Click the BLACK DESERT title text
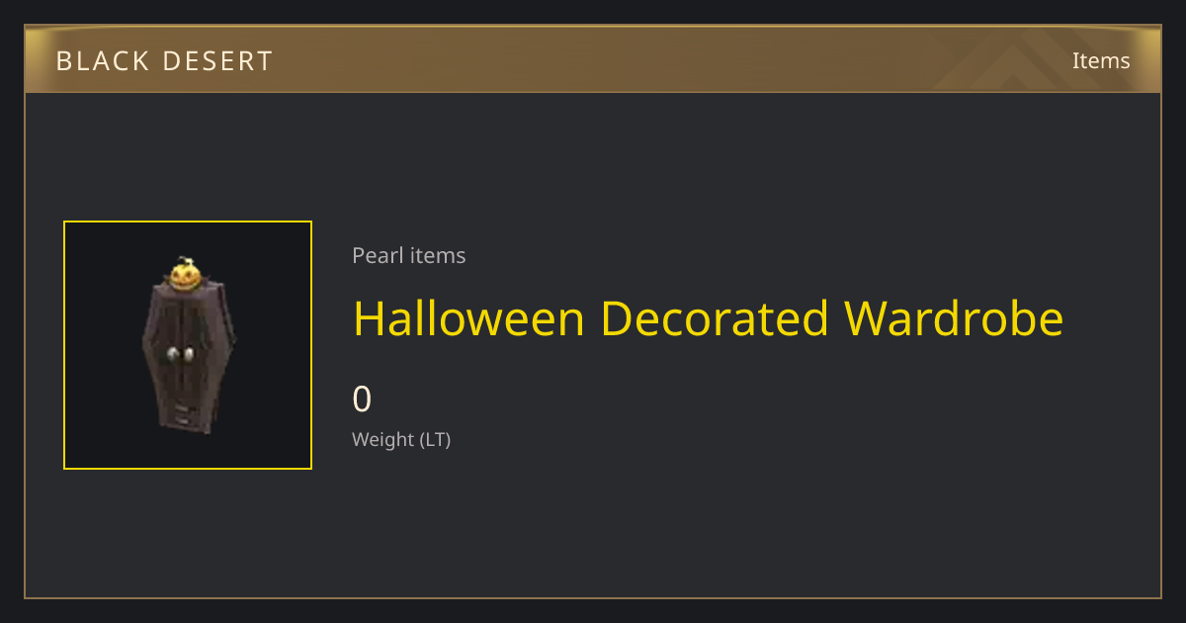 (164, 61)
